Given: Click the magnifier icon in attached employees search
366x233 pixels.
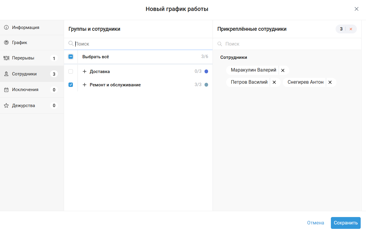Looking at the screenshot, I should (x=220, y=44).
